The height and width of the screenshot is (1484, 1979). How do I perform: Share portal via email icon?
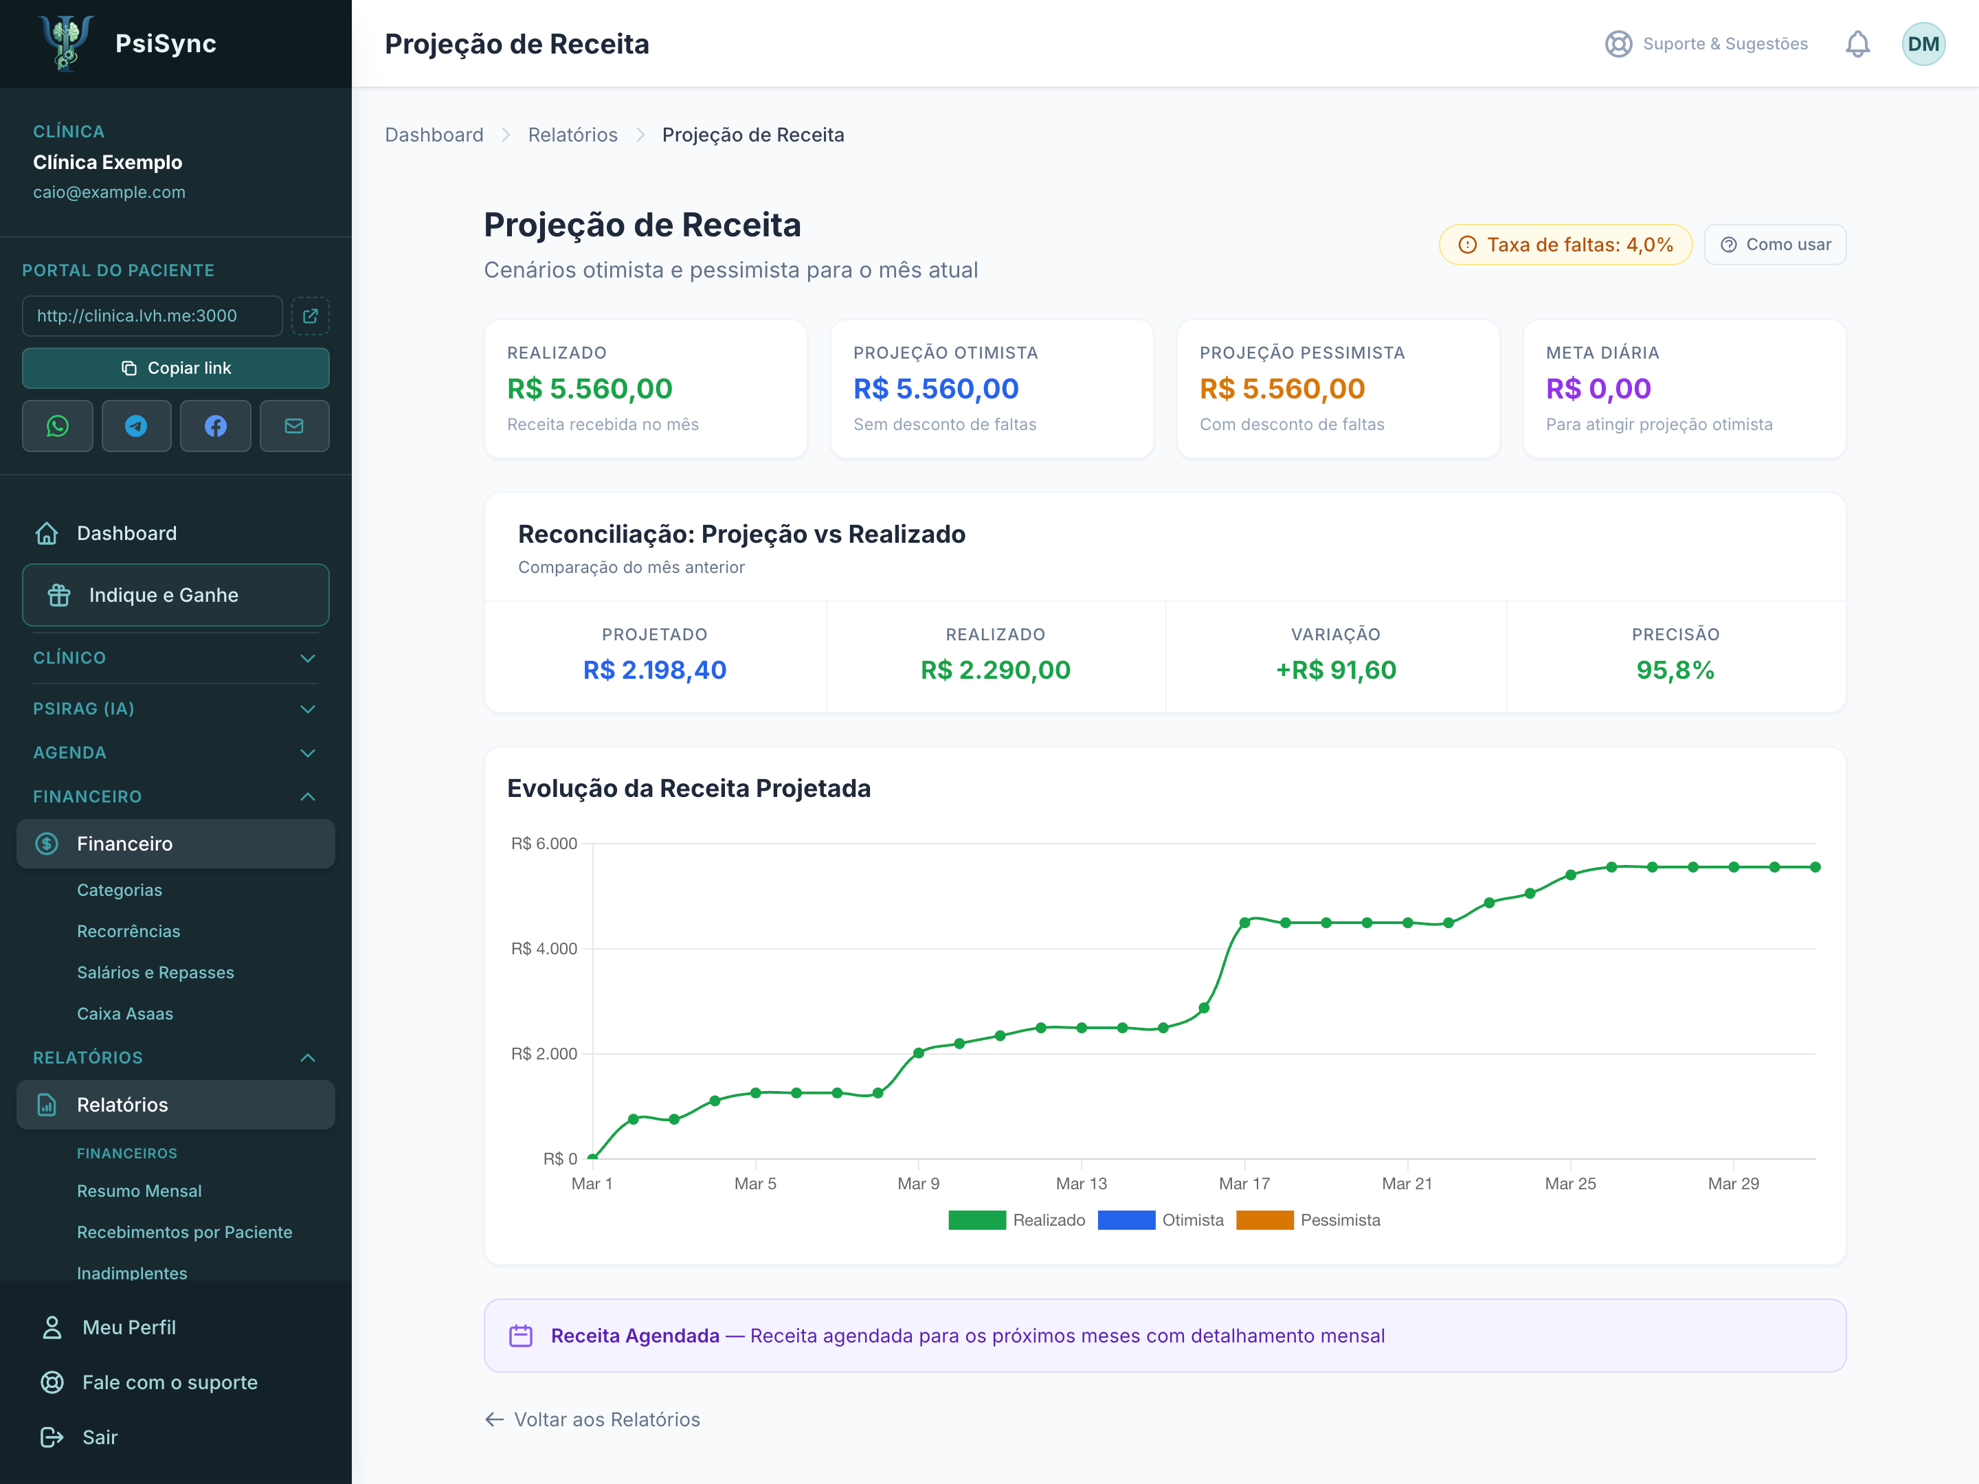tap(294, 426)
